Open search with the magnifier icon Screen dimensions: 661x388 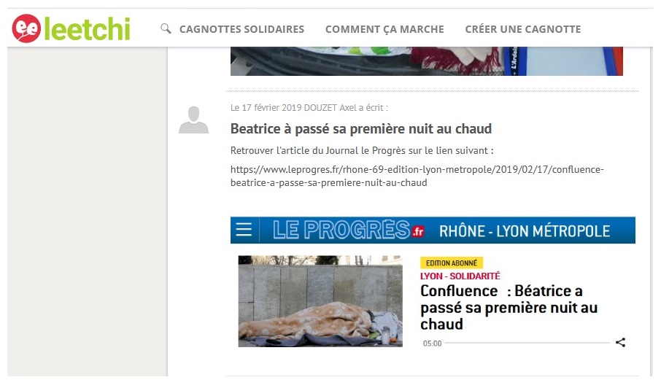(x=166, y=28)
